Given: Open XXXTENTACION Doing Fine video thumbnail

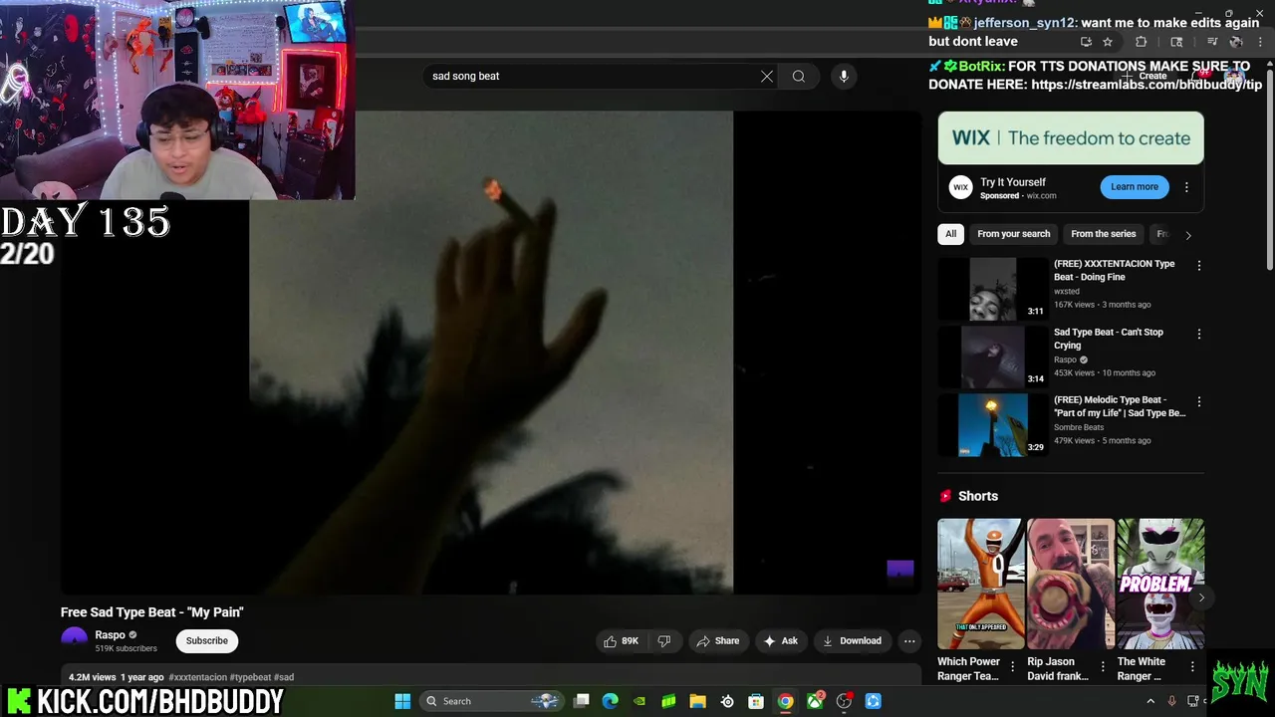Looking at the screenshot, I should (992, 289).
